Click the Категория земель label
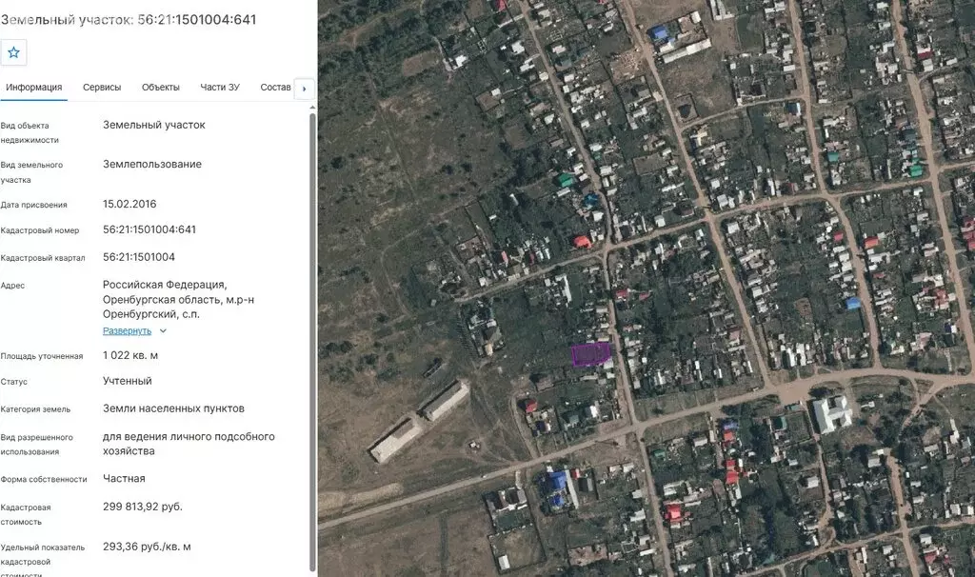This screenshot has height=577, width=975. pos(35,409)
